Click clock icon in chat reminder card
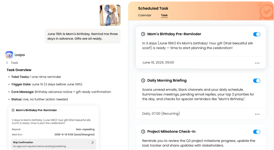 (x=13, y=110)
